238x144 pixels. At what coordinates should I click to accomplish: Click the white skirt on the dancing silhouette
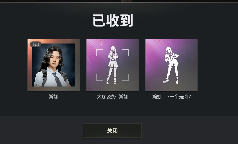point(174,63)
